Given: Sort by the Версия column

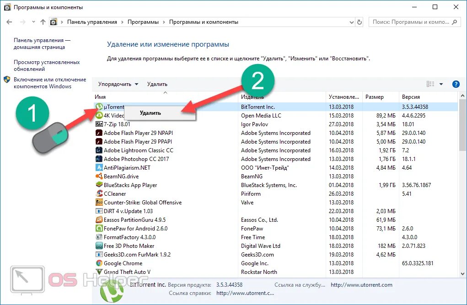Looking at the screenshot, I should click(411, 97).
